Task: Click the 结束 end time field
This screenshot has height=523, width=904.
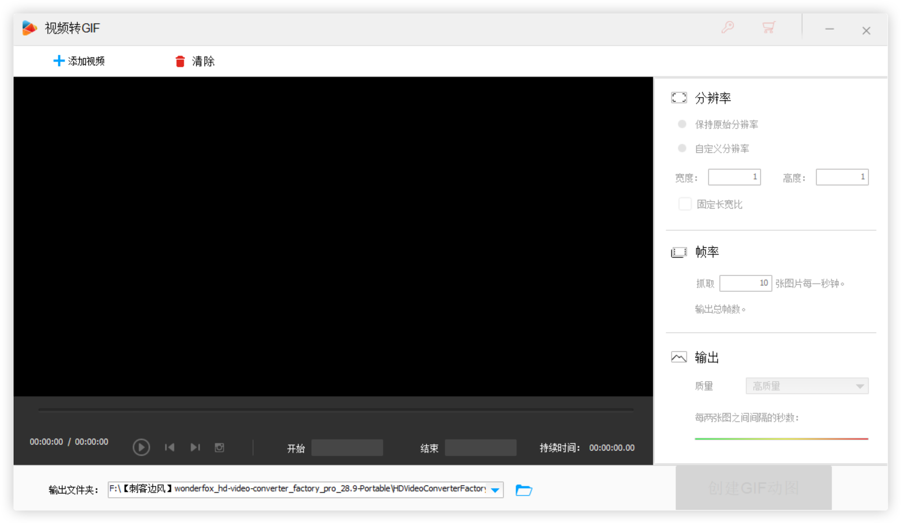Action: pyautogui.click(x=481, y=448)
